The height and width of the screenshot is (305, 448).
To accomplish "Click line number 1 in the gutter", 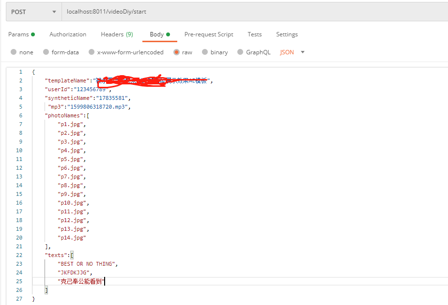I will 20,72.
